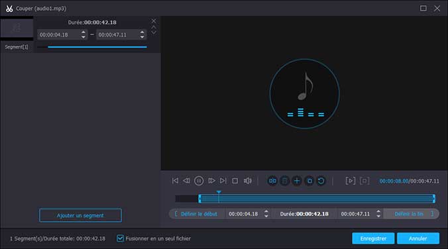The width and height of the screenshot is (448, 249).
Task: Move Segment[1] up with the chevron
Action: (154, 27)
